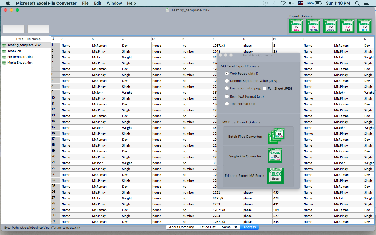Select Image format (.jpeg) option
Screen dimensions: 376x235
(x=227, y=88)
